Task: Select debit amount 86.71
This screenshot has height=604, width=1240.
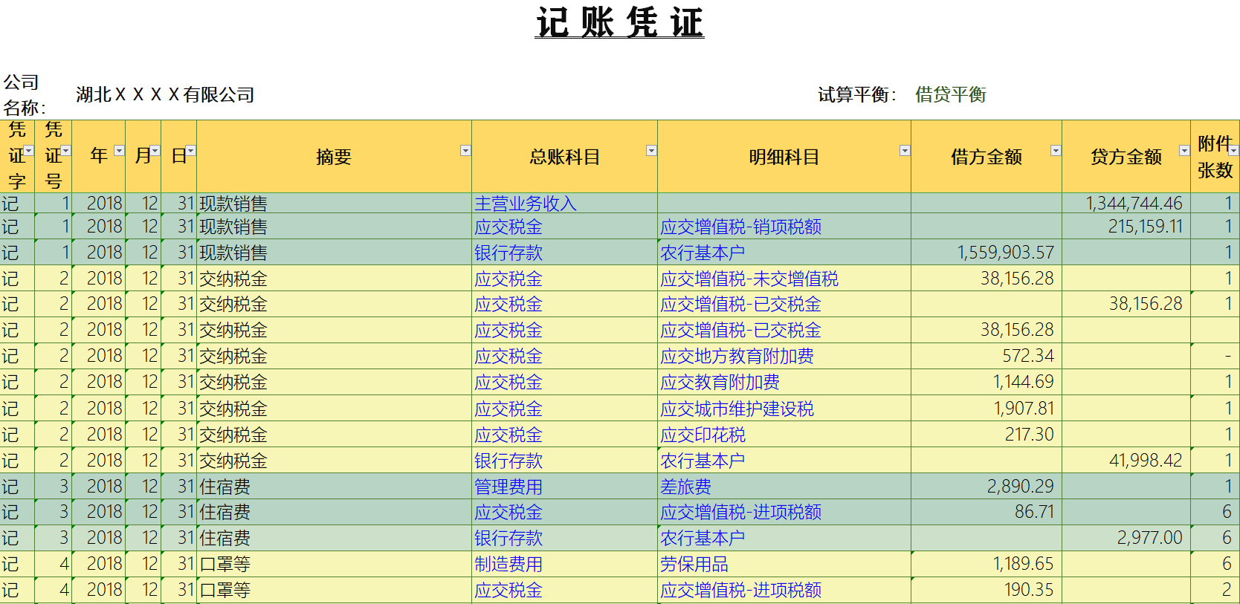Action: click(x=1034, y=512)
